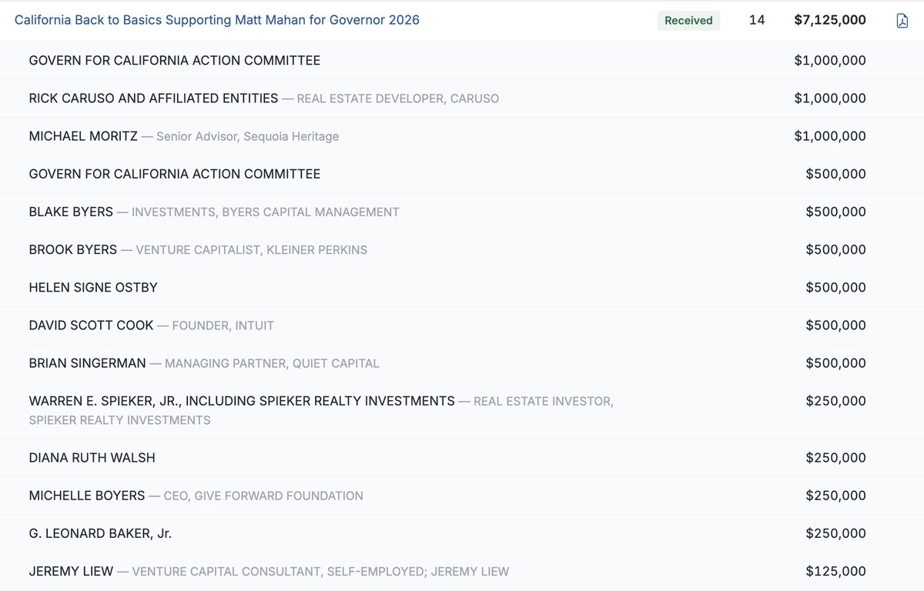Select WARREN E. SPIEKER, JR. donor name
The height and width of the screenshot is (591, 924).
point(242,400)
